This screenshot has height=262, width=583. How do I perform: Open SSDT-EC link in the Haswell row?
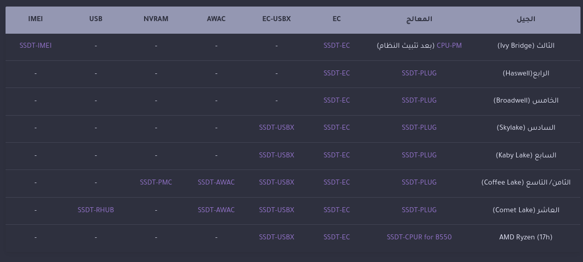pos(336,73)
